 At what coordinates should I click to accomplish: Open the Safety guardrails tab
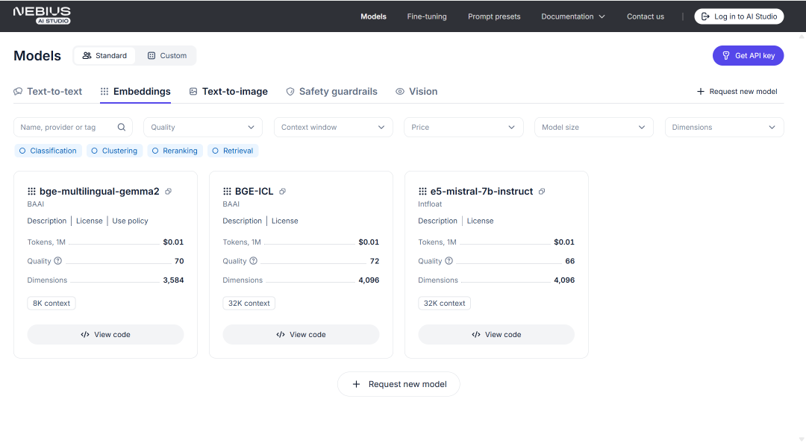point(331,92)
